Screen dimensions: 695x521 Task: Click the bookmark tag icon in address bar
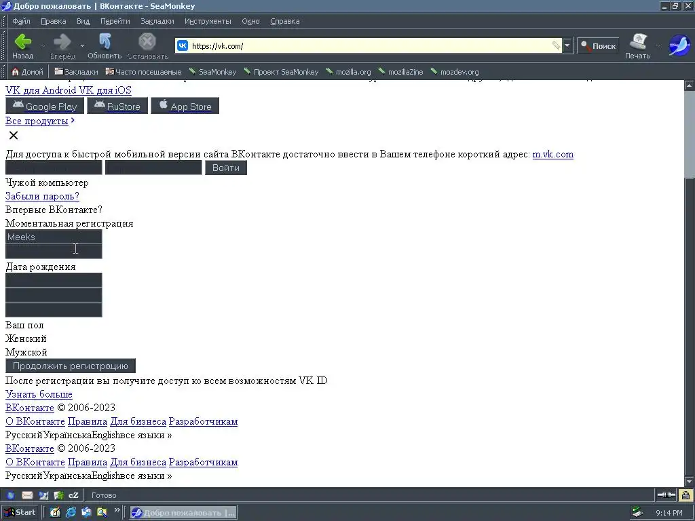pyautogui.click(x=556, y=45)
